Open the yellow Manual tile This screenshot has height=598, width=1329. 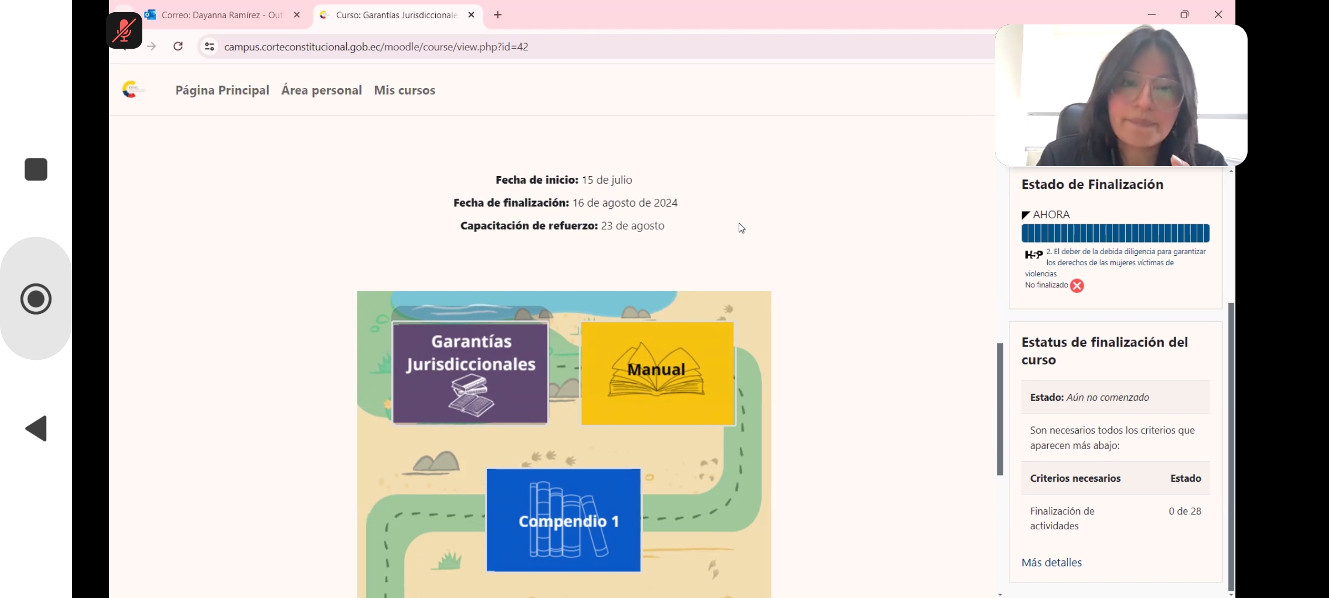[657, 373]
